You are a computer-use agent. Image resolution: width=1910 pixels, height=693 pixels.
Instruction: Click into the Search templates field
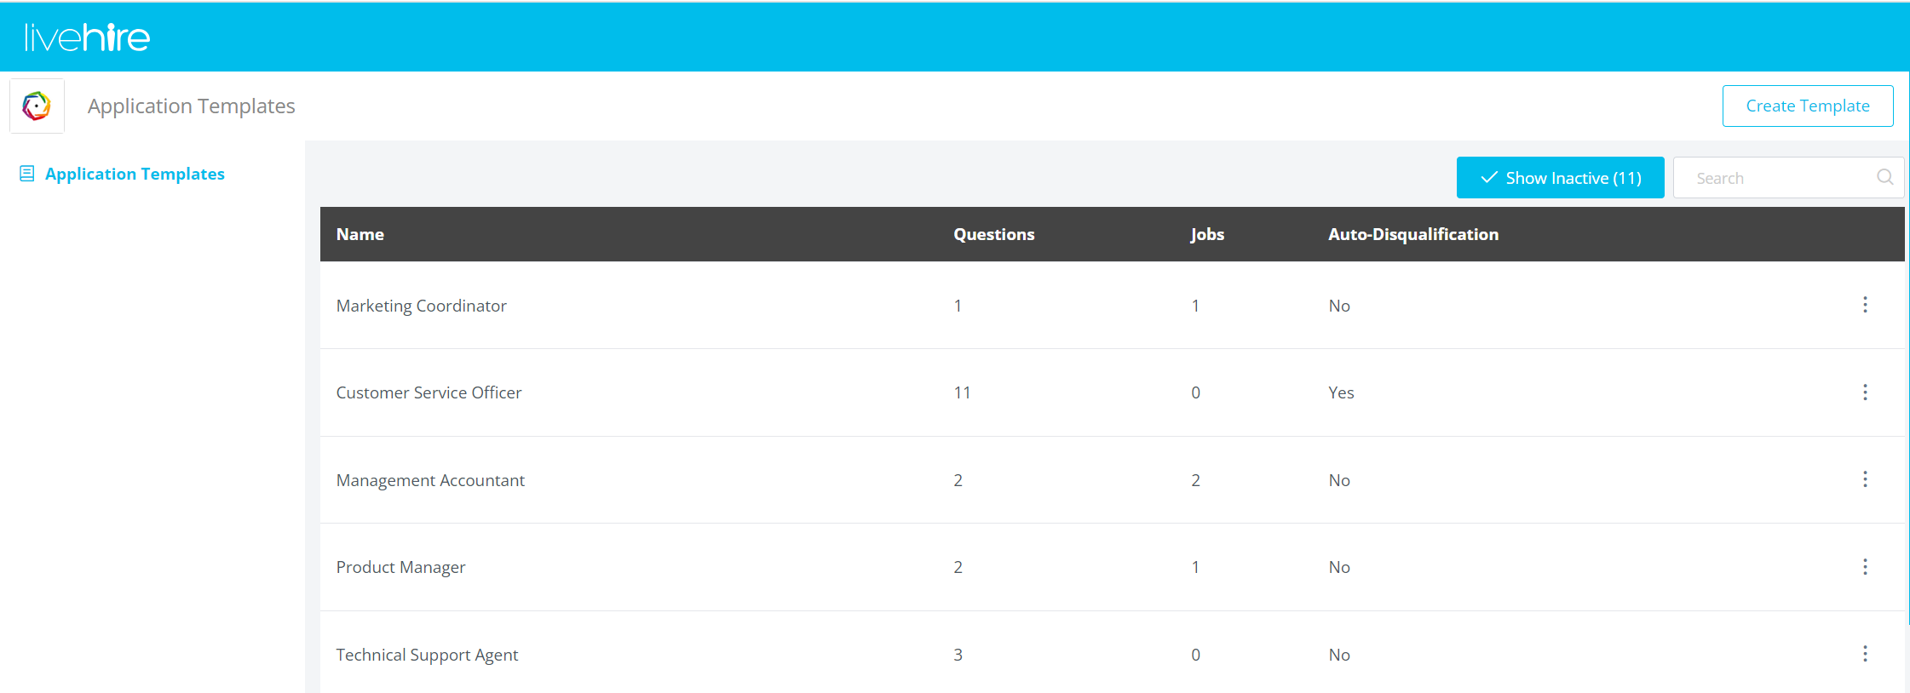point(1776,178)
